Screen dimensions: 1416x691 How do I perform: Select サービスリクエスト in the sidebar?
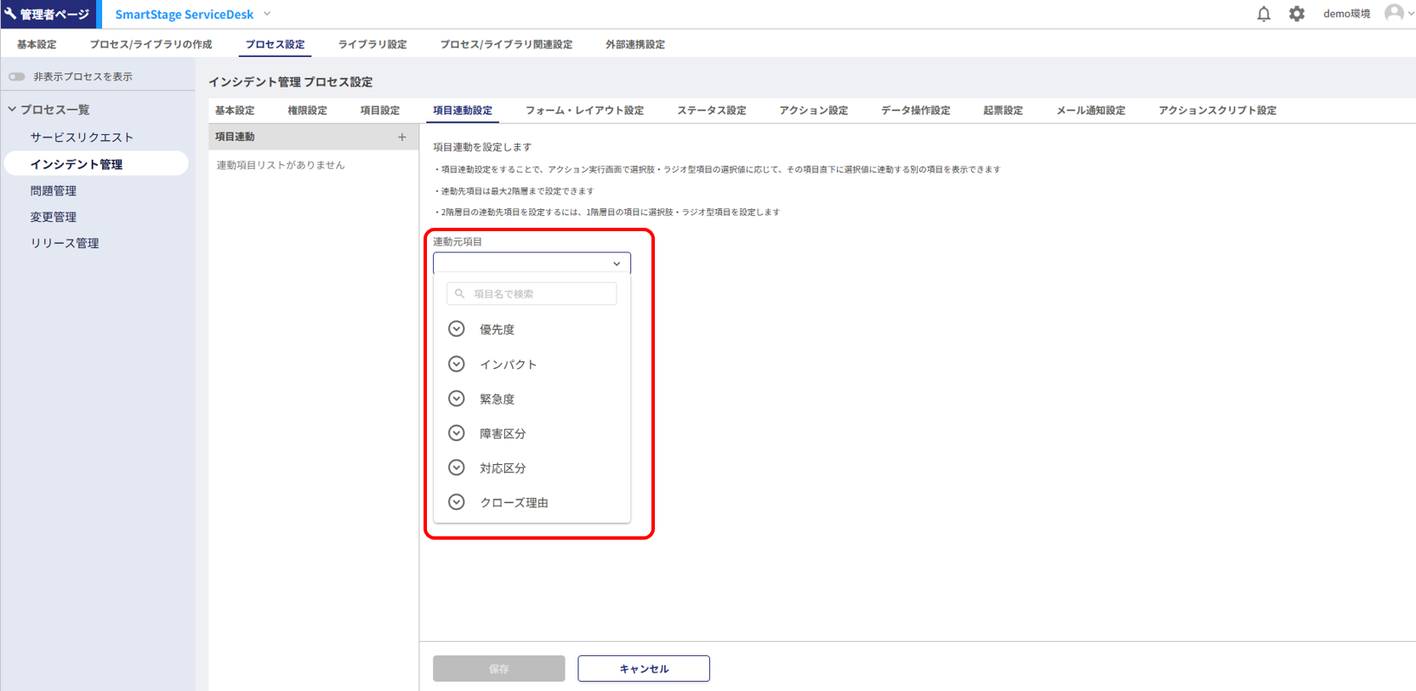[x=82, y=138]
